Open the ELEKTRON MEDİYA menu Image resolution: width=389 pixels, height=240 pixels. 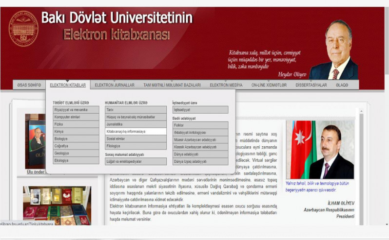226,85
